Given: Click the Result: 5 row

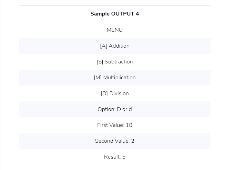Looking at the screenshot, I should 115,157.
